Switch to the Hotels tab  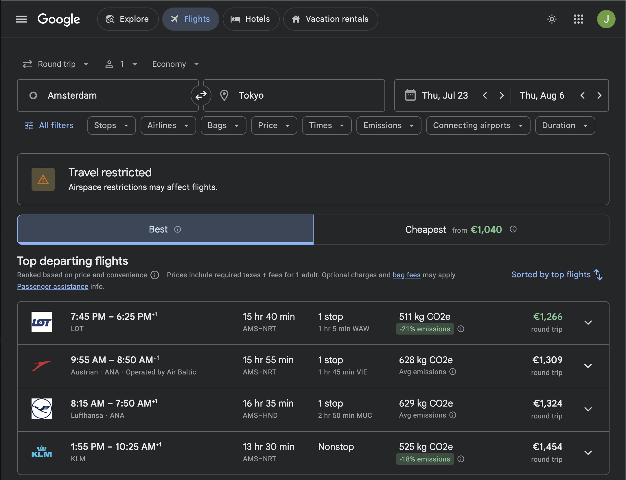click(251, 19)
